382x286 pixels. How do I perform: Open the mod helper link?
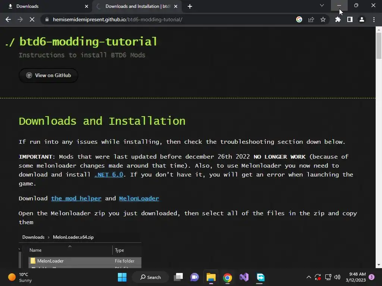(x=76, y=198)
